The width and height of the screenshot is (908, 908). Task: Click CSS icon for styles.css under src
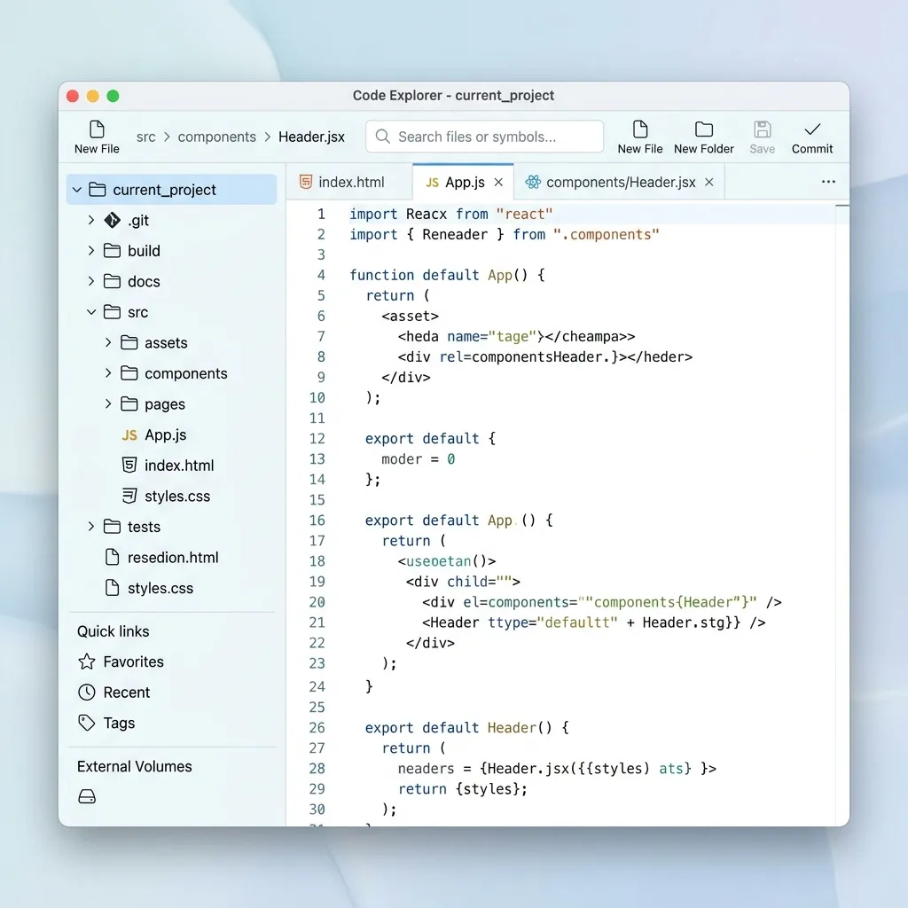click(129, 496)
